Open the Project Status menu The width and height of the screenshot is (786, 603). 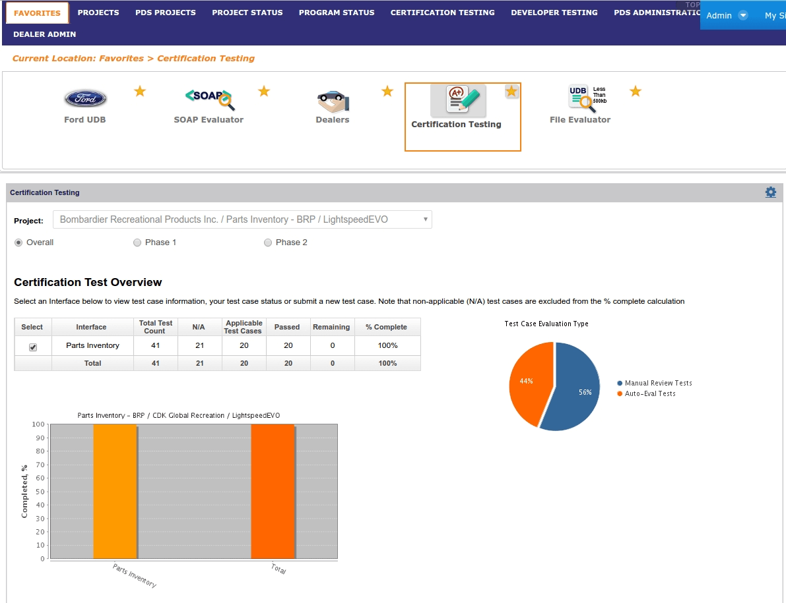click(x=247, y=13)
